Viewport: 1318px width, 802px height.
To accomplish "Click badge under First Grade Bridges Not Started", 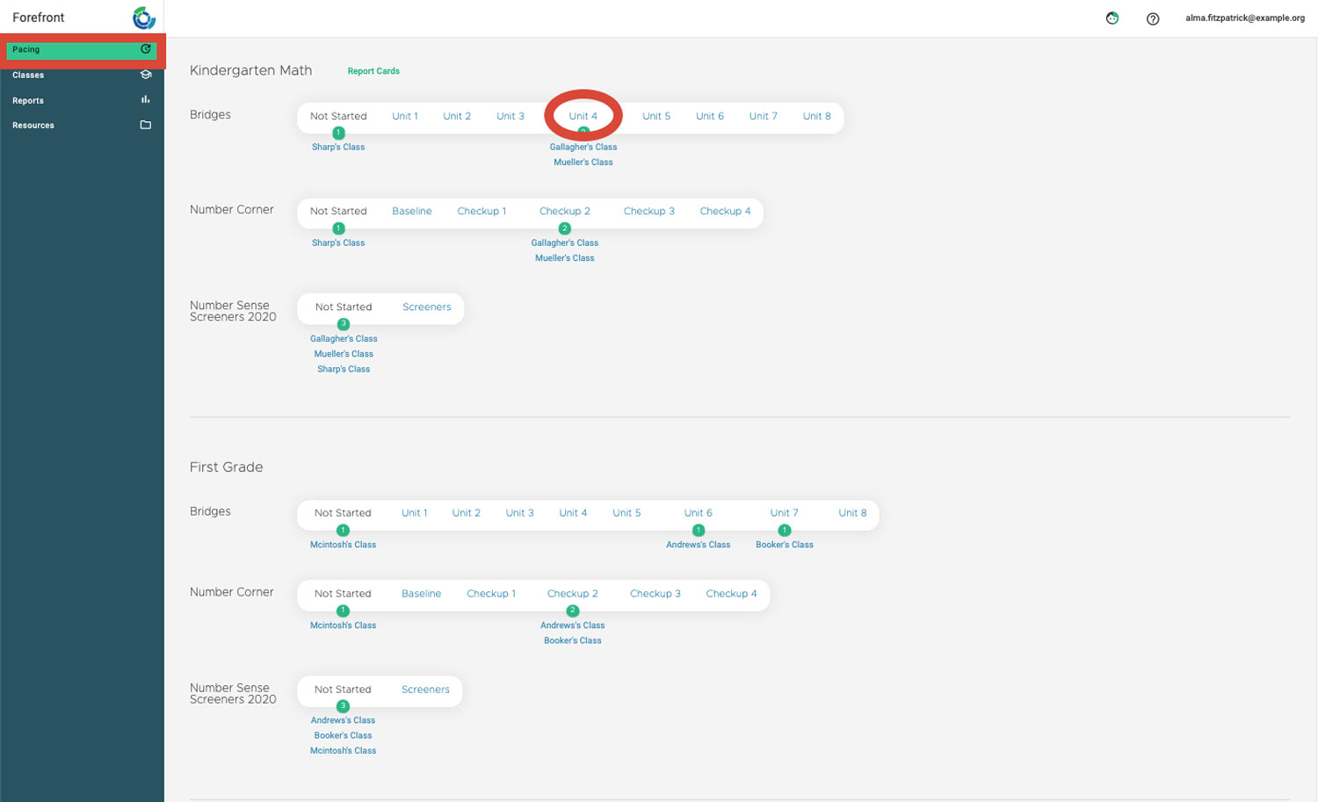I will [343, 531].
